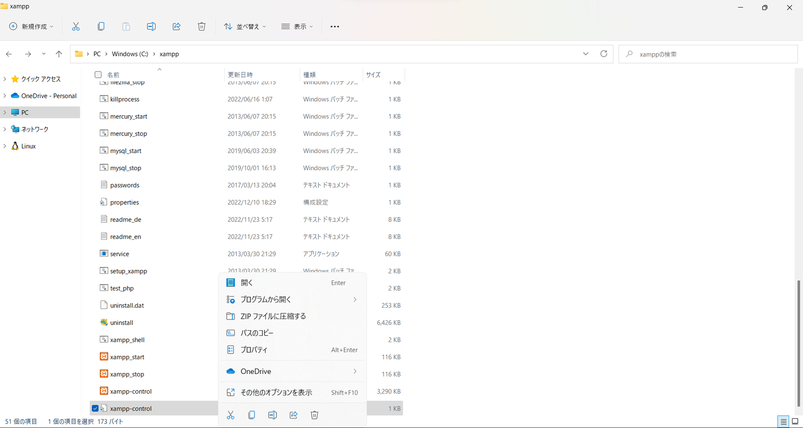The image size is (803, 428).
Task: Go forward with the right arrow
Action: click(x=28, y=54)
